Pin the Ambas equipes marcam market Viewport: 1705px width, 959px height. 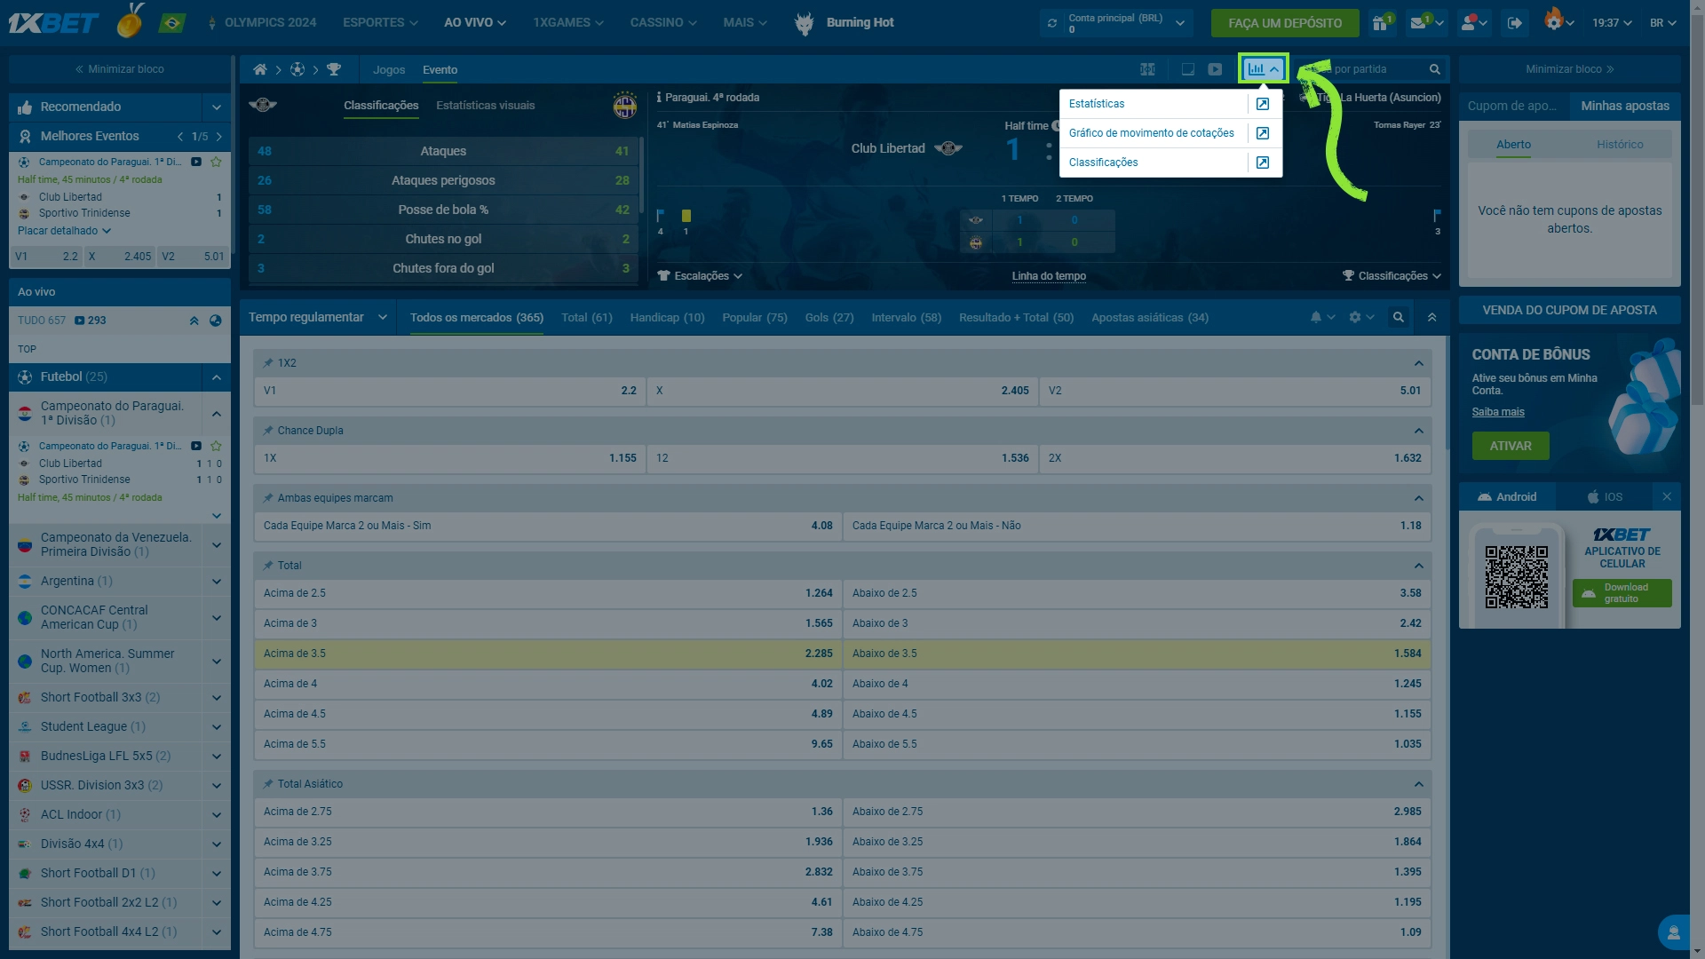[x=267, y=498]
